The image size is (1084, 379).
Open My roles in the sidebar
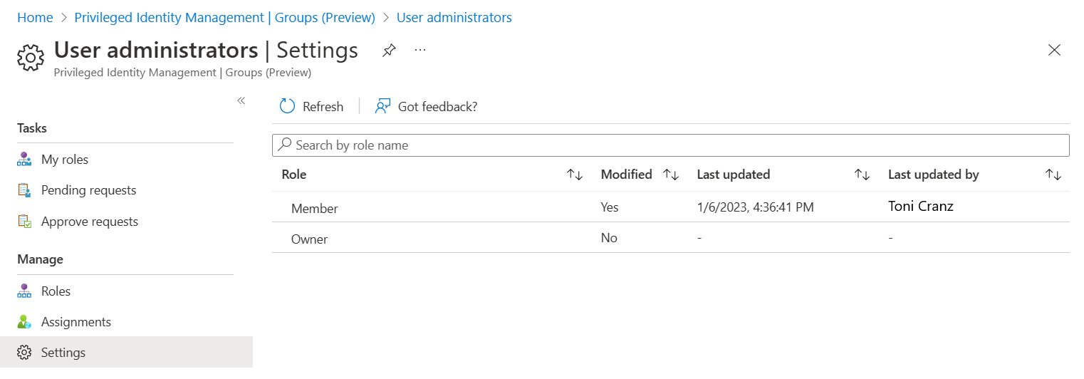[x=65, y=160]
